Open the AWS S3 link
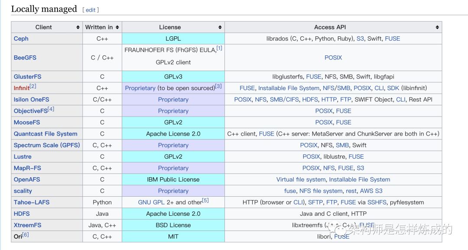Viewport: 468px width, 250px height. 371,191
